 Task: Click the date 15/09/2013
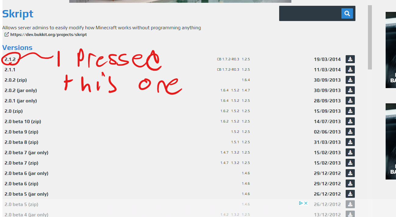click(327, 111)
